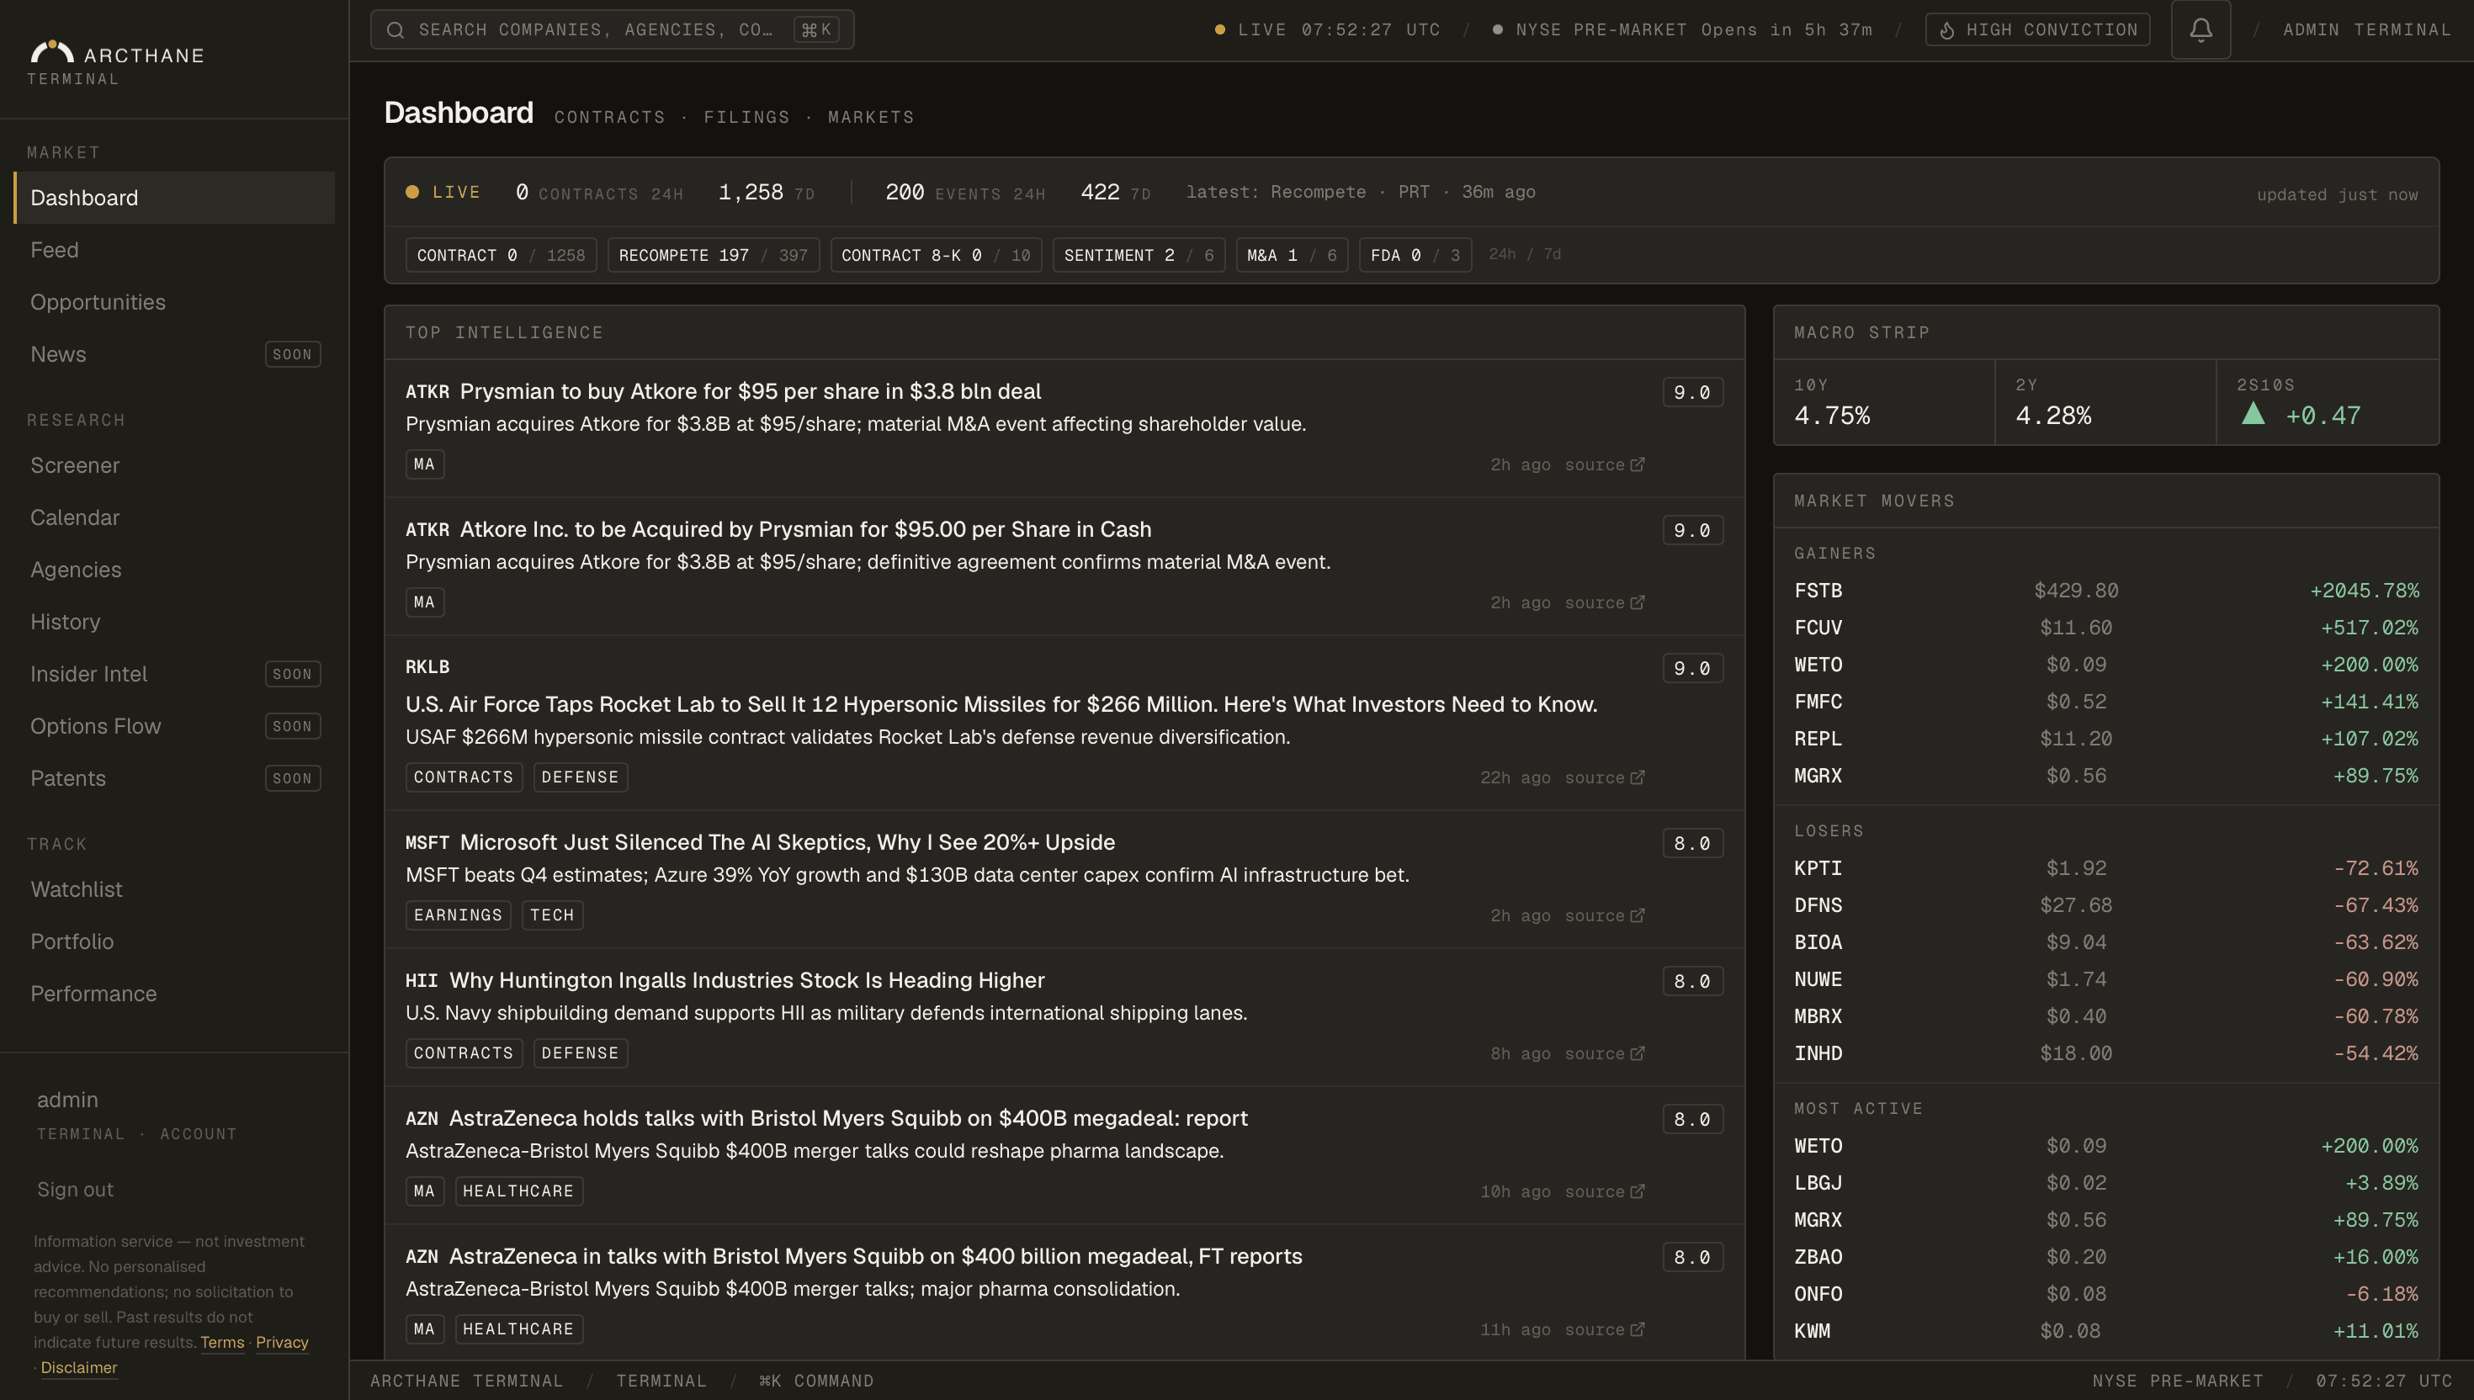Image resolution: width=2474 pixels, height=1400 pixels.
Task: Open Watchlist in the sidebar
Action: click(174, 889)
